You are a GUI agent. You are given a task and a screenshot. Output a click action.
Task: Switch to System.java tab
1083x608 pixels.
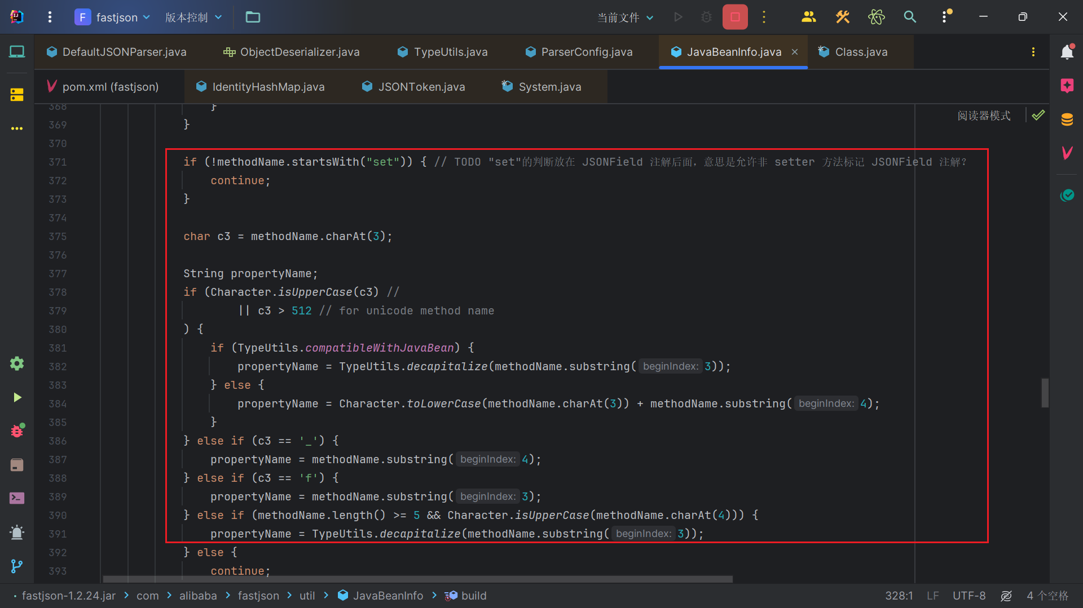541,87
